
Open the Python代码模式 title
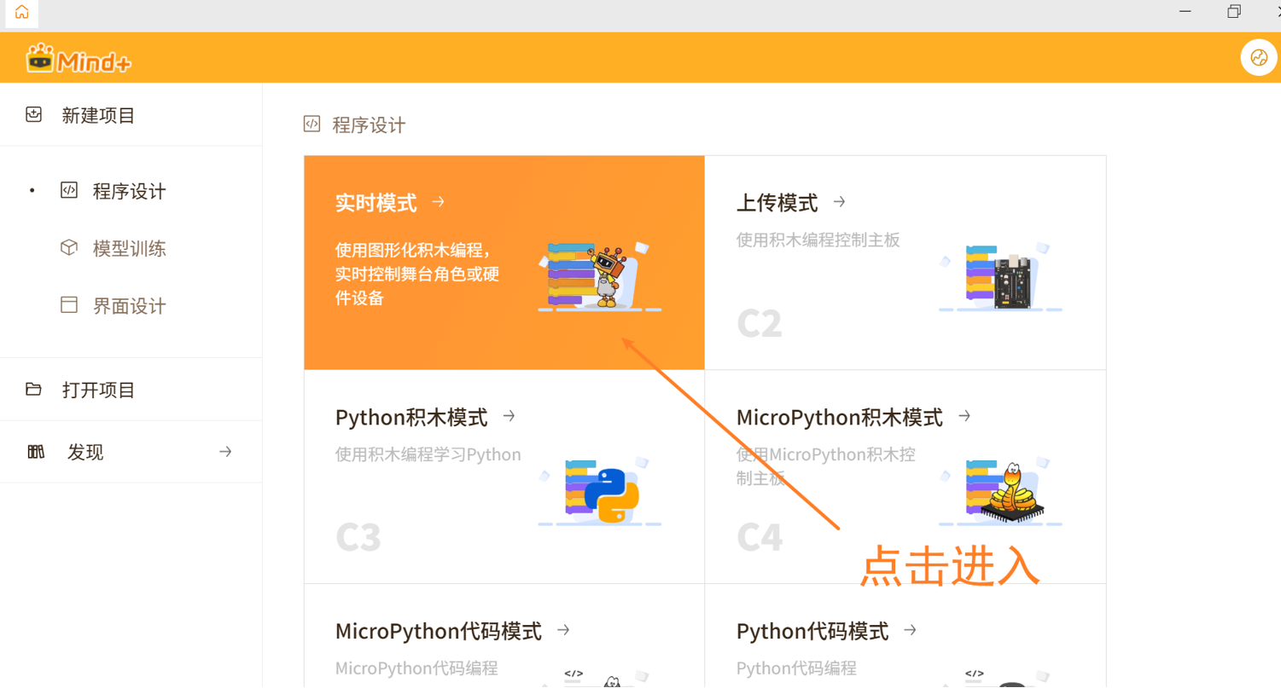812,631
